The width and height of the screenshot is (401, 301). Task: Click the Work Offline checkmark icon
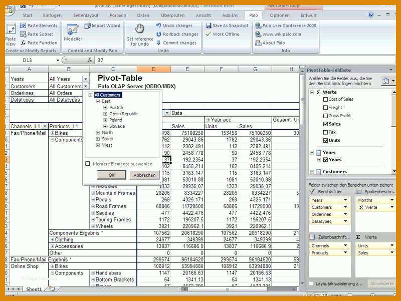[209, 34]
